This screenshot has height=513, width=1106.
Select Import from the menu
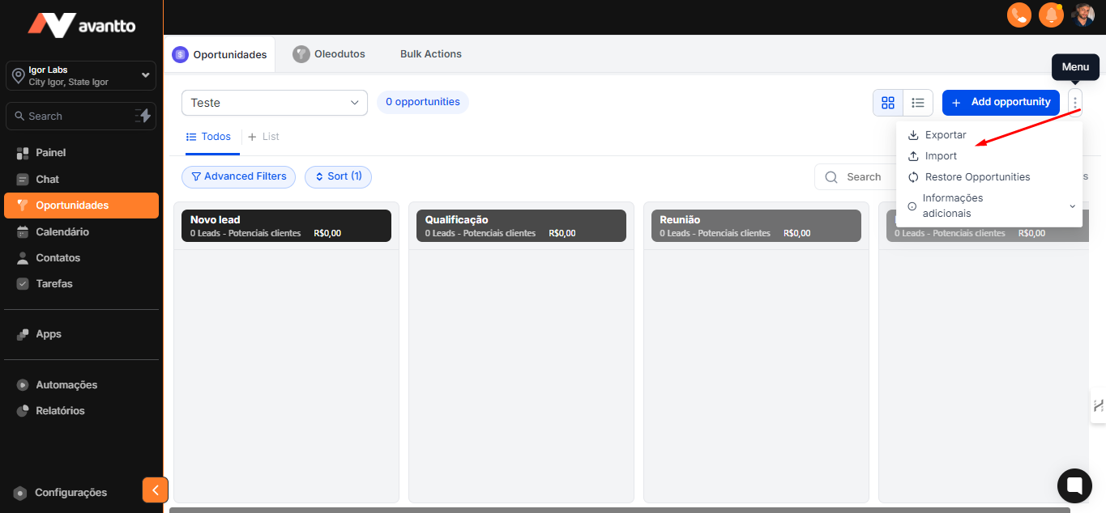941,156
